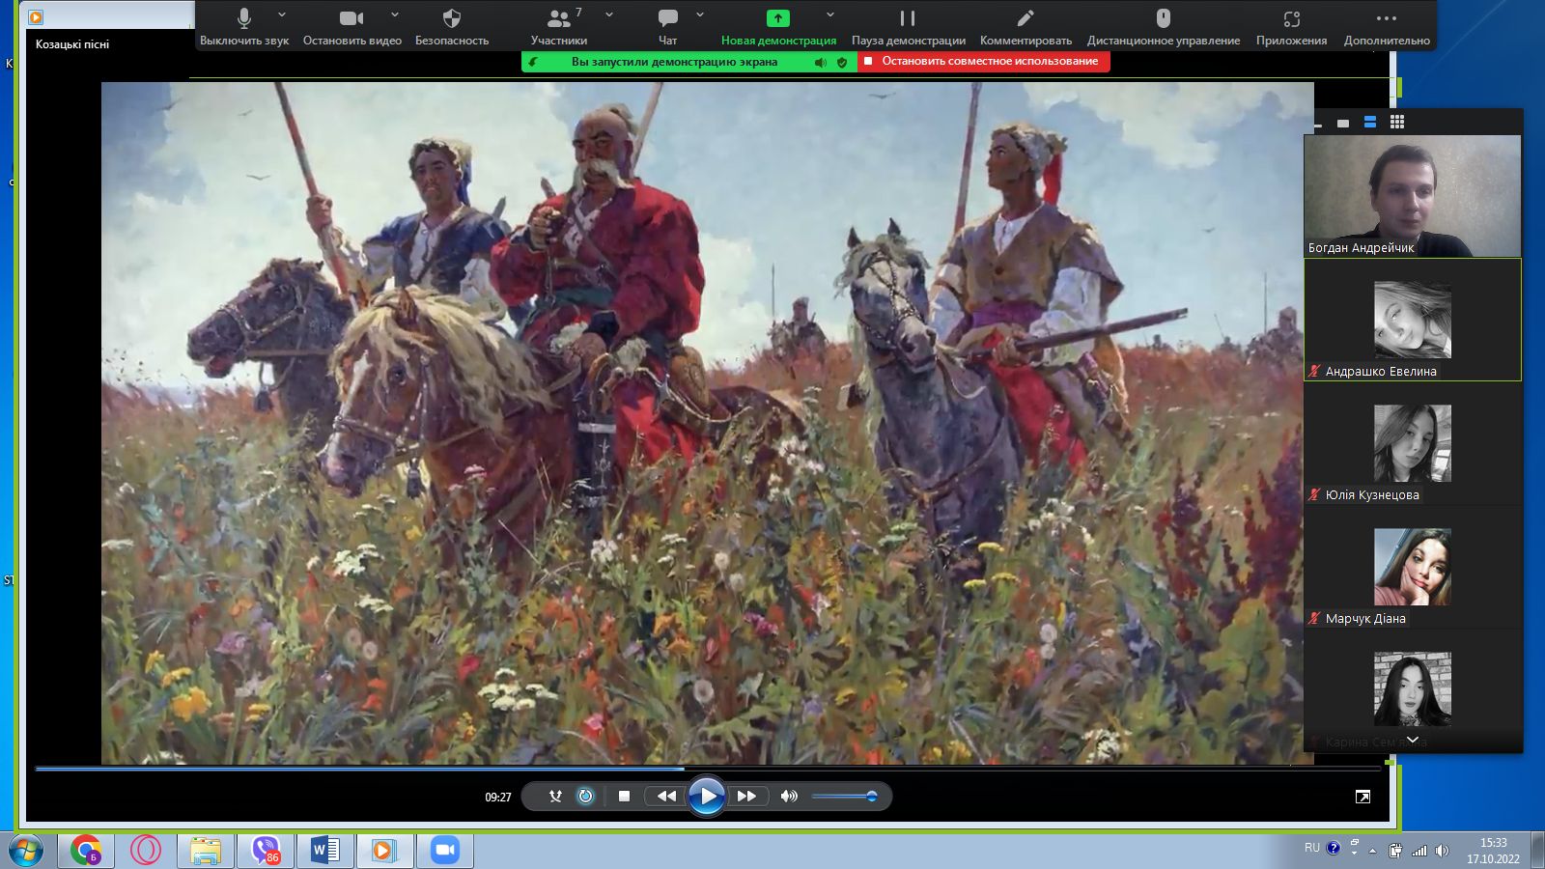Show hidden tray icons arrow
This screenshot has height=869, width=1545.
coord(1372,851)
